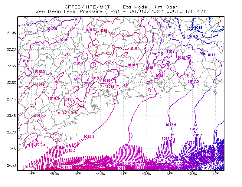Click the 22.8S latitude tick label
Screen dimensions: 242x187
(x=11, y=83)
